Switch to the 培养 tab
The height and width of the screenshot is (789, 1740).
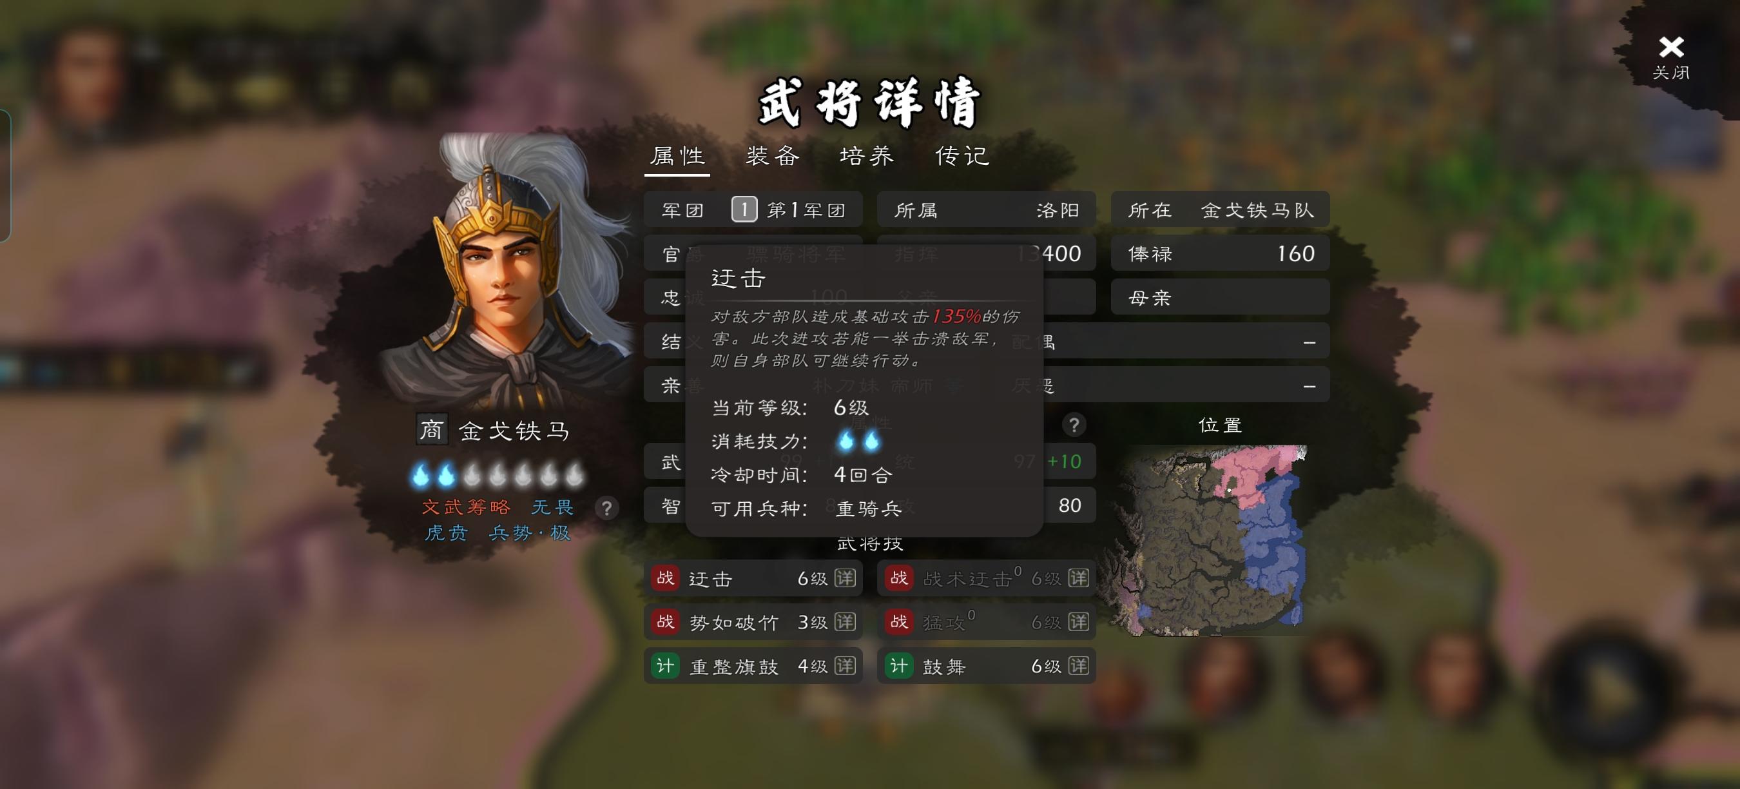coord(867,156)
